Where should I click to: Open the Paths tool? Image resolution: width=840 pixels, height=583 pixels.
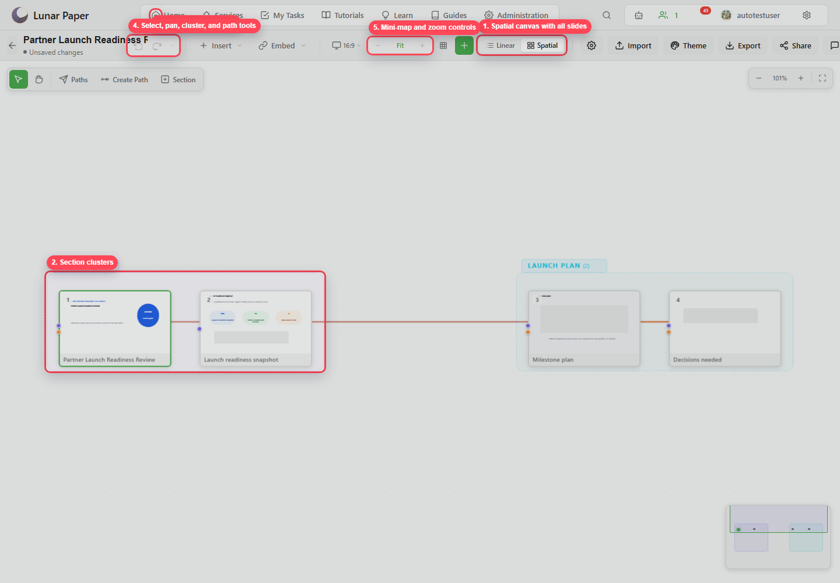(73, 79)
